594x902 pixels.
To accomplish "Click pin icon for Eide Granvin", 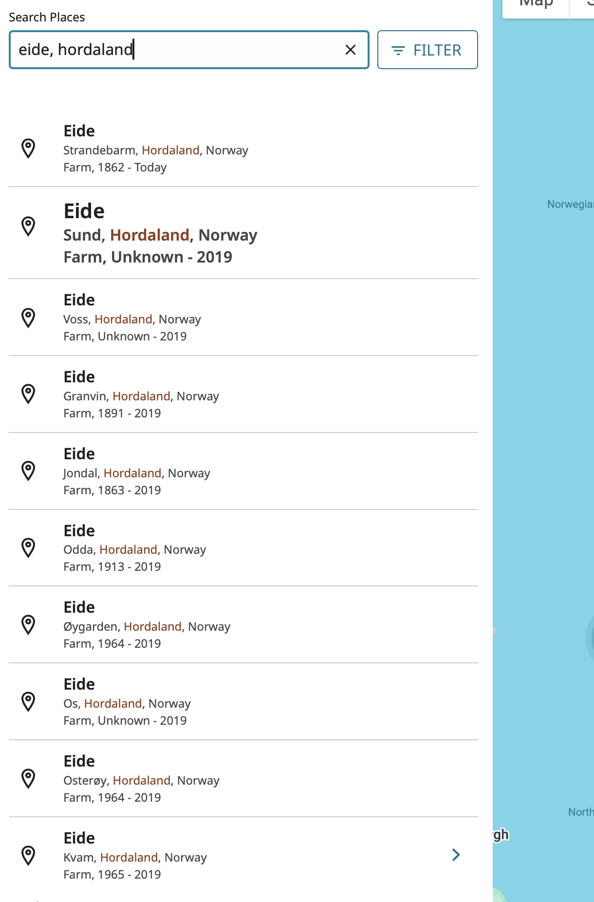I will 29,394.
